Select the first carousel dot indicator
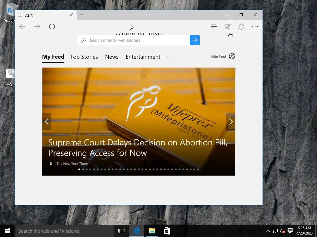 click(x=79, y=169)
